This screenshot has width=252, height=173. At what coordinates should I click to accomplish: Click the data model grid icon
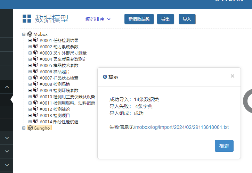coord(27,19)
